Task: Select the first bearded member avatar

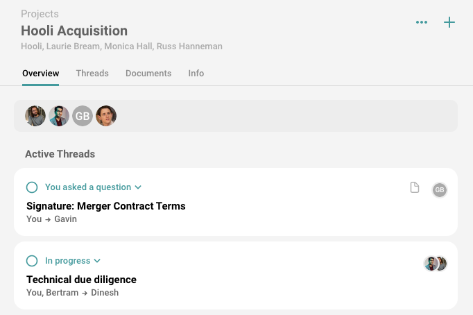Action: 35,116
